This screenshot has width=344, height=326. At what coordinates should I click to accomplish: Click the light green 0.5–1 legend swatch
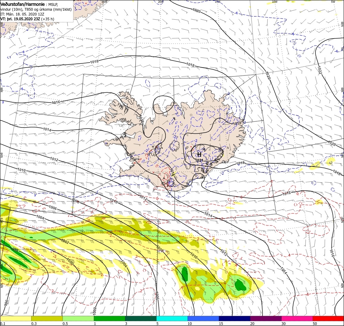coord(78,318)
